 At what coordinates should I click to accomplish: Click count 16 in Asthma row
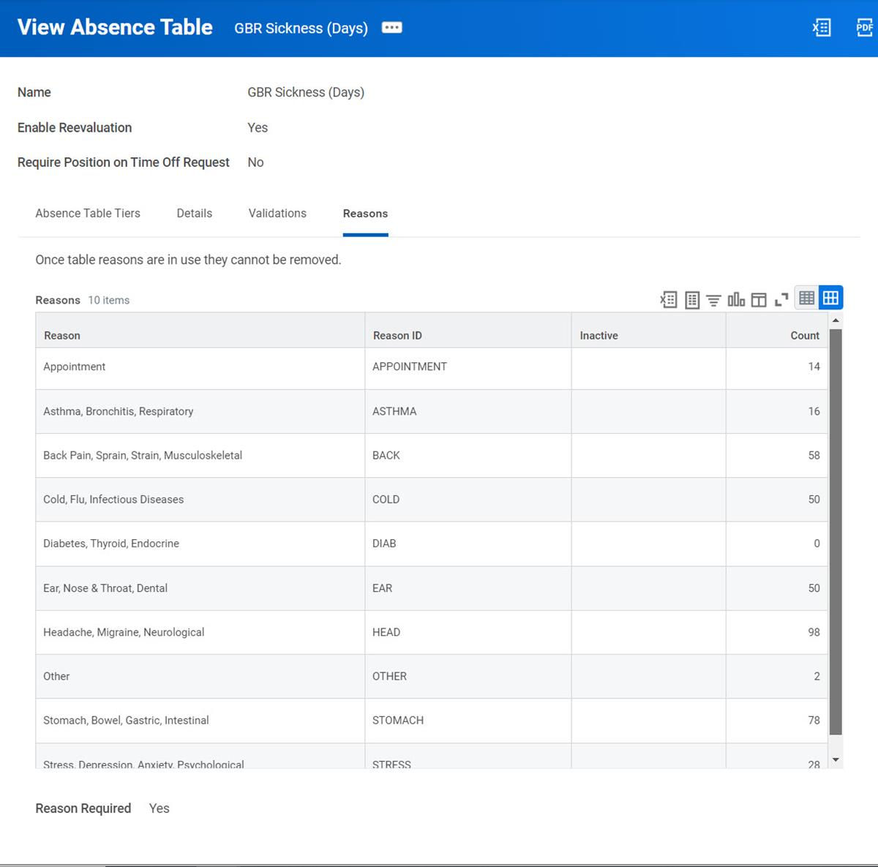coord(814,411)
